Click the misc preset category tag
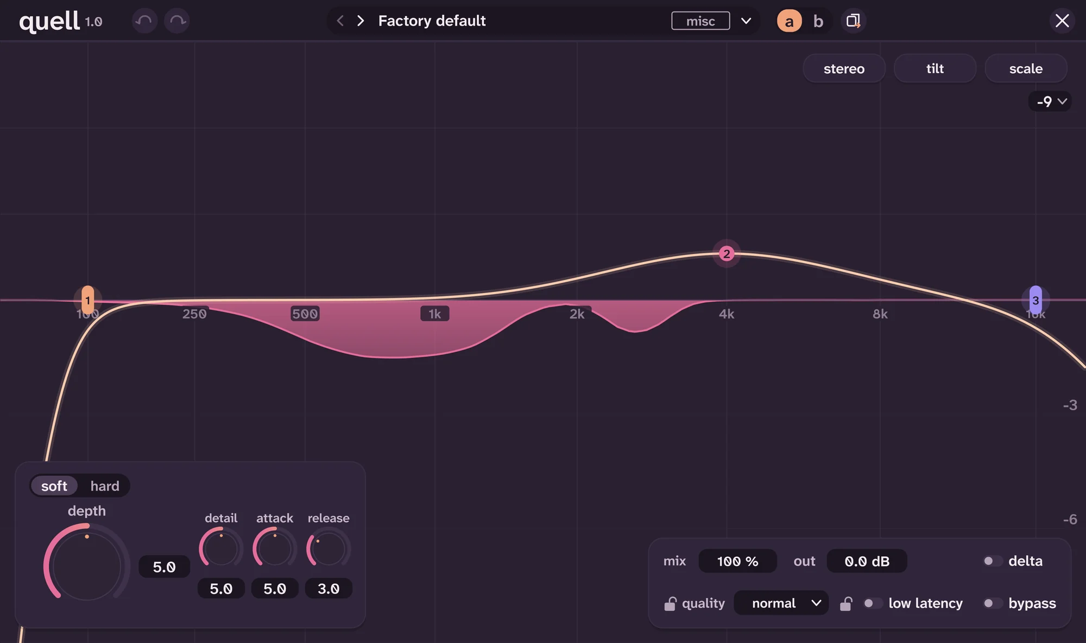 [x=700, y=21]
